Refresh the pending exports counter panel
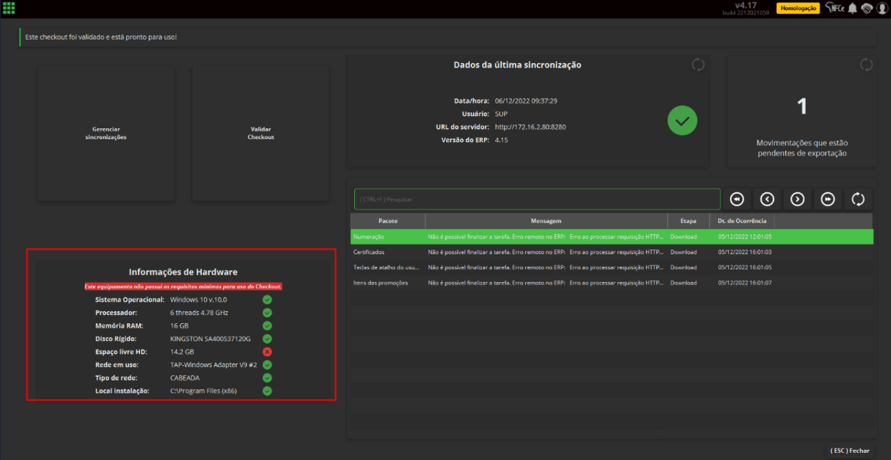Screen dimensions: 891x460 tap(866, 65)
